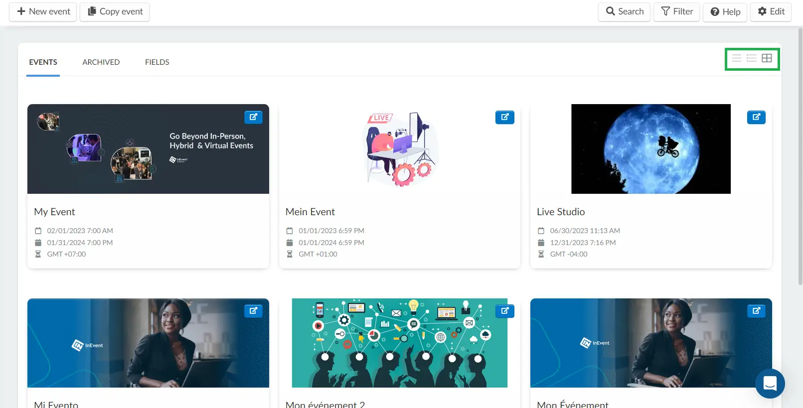
Task: Click the Mon Événement title
Action: pyautogui.click(x=573, y=404)
